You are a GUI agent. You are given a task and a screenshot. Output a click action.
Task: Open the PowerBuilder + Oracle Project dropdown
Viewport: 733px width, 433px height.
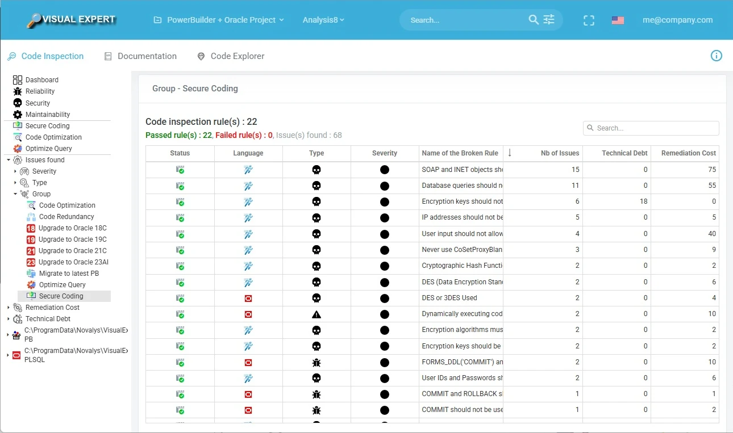(219, 20)
